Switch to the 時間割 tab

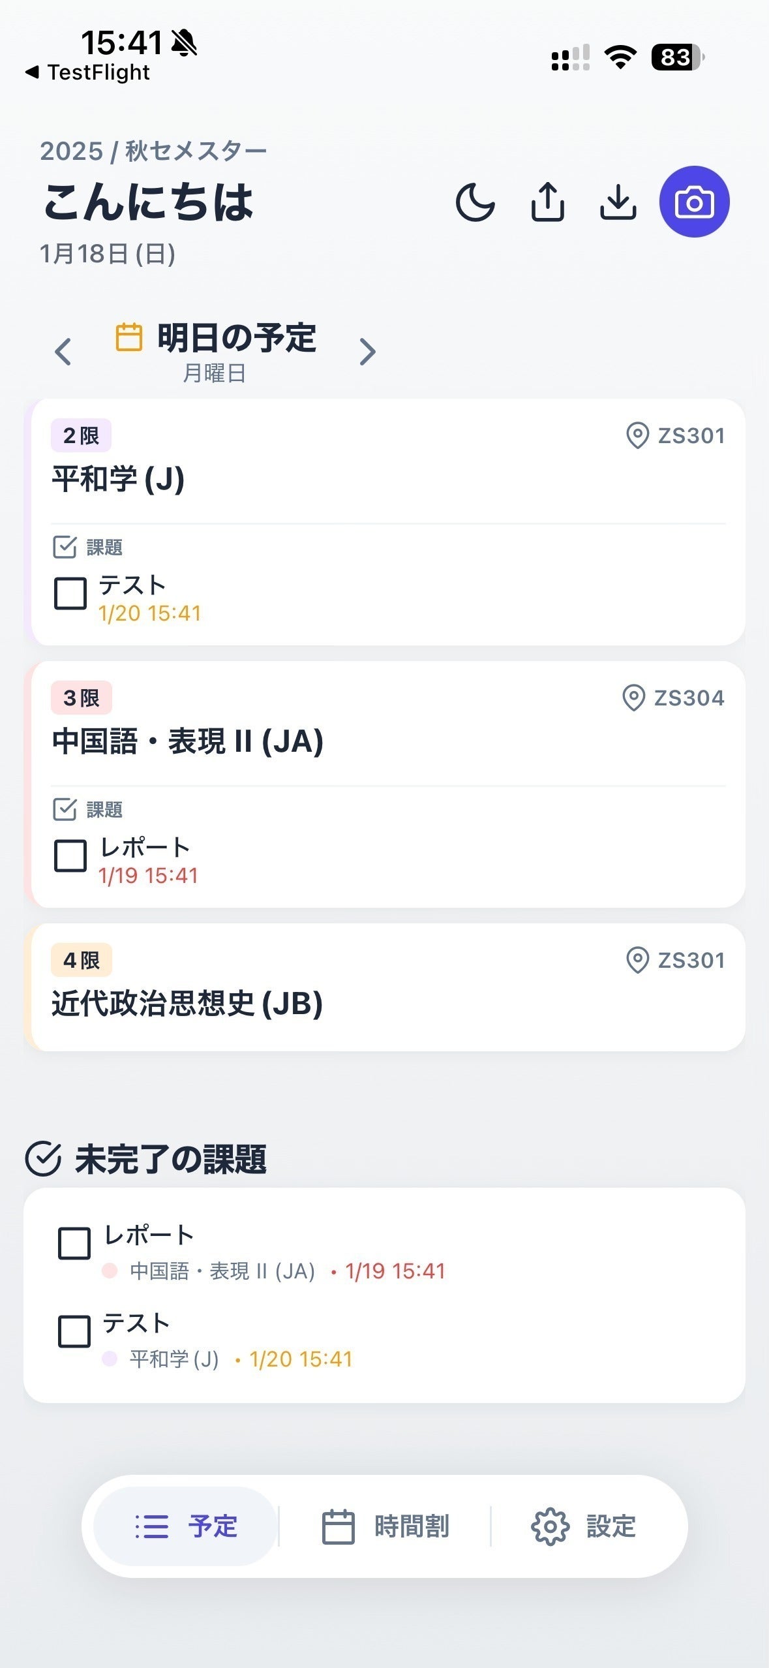385,1526
